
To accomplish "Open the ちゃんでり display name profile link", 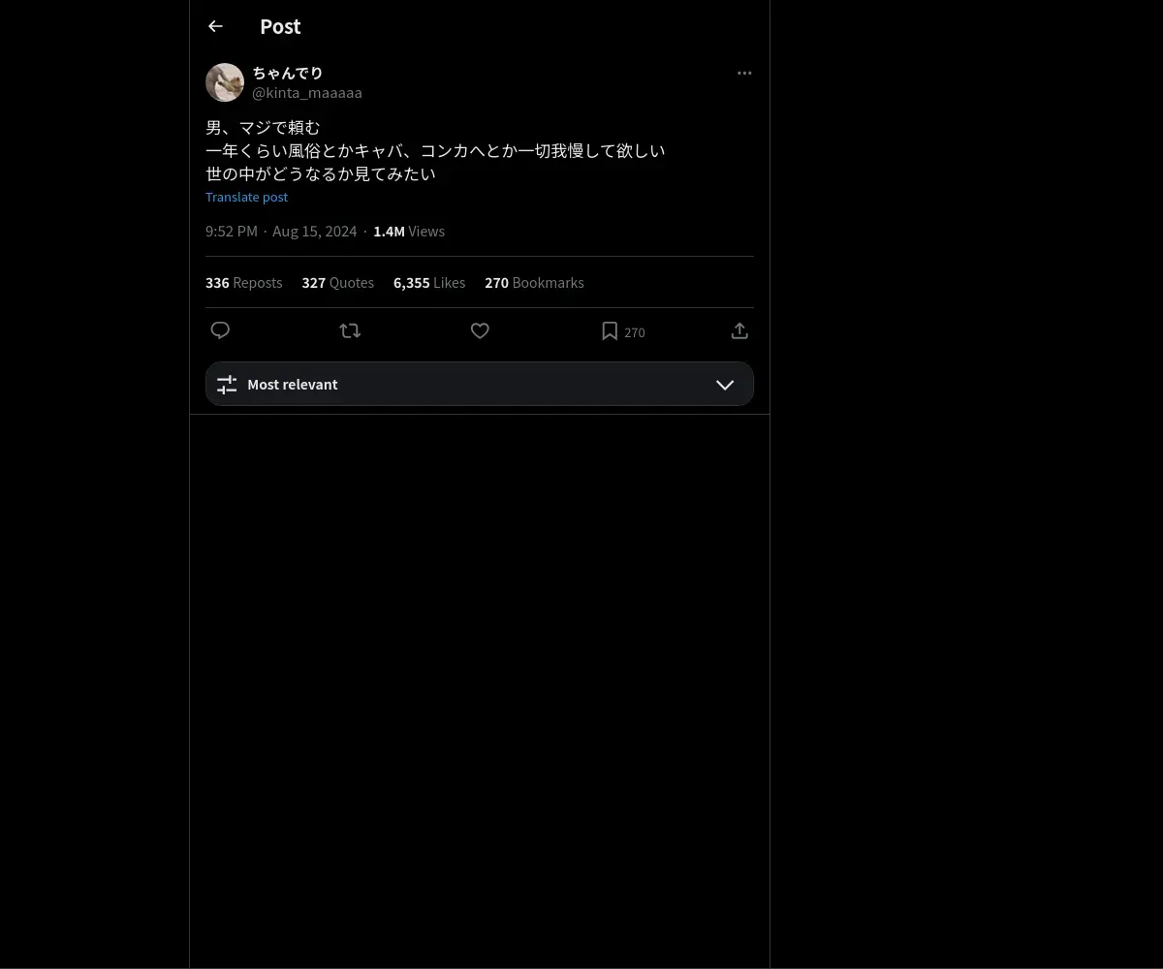I will tap(288, 73).
